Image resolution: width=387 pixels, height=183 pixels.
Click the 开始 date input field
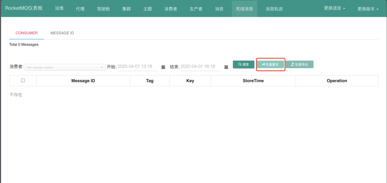tap(138, 66)
